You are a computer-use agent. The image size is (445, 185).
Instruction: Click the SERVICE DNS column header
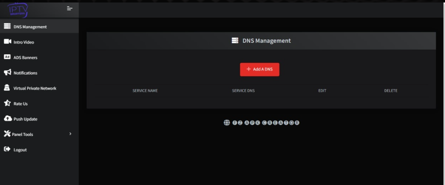click(x=243, y=91)
